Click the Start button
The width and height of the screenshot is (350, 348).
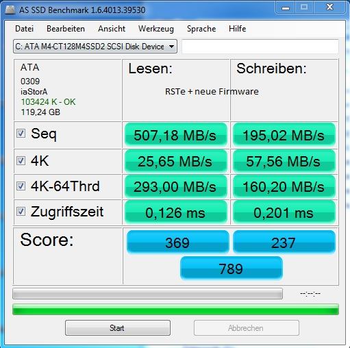118,328
